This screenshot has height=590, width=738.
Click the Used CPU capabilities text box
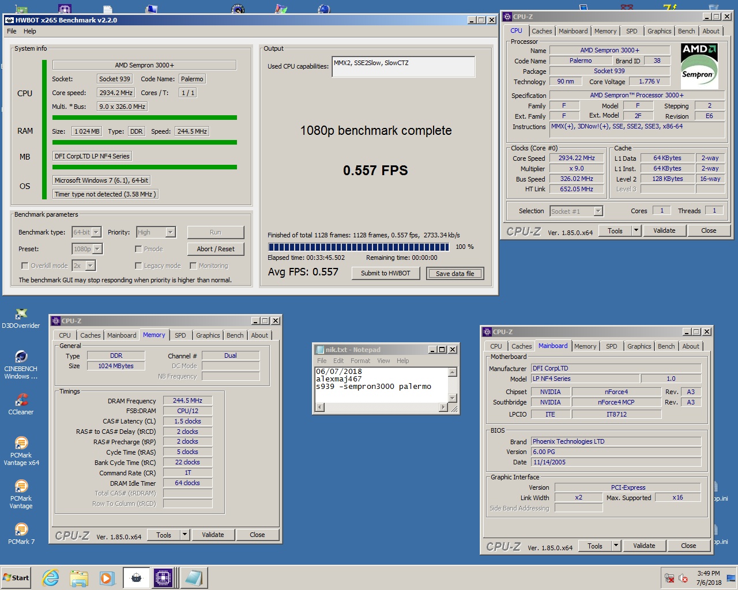(404, 66)
